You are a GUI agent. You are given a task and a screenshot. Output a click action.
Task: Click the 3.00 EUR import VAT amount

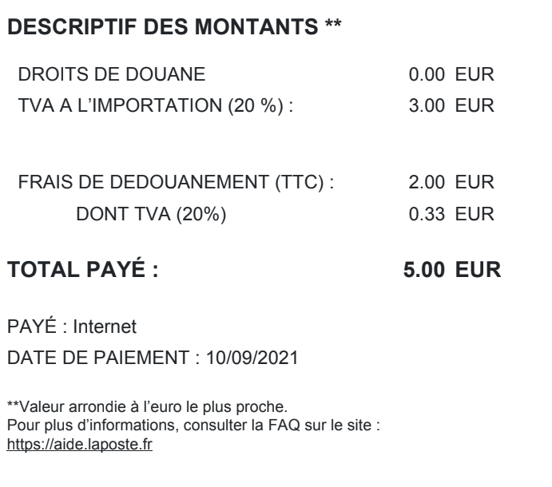[x=451, y=107]
